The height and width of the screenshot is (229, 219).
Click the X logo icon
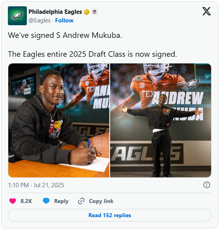point(206,11)
